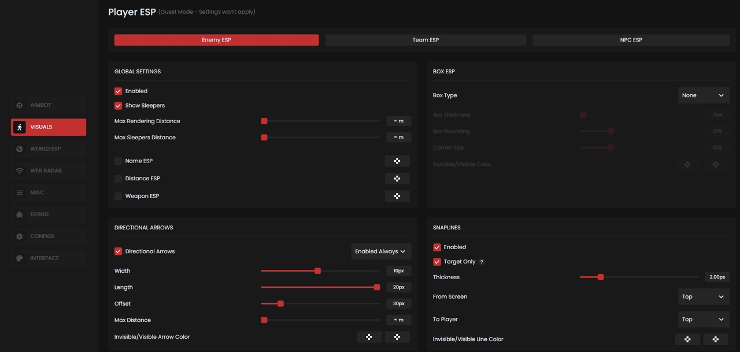740x352 pixels.
Task: Click the Configs gear icon
Action: coord(20,236)
